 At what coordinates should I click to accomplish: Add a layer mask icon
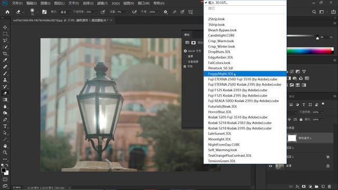tap(304, 186)
